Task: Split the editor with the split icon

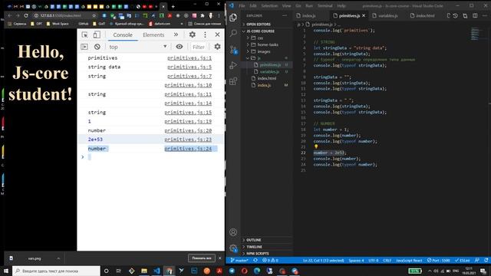Action: tap(475, 15)
